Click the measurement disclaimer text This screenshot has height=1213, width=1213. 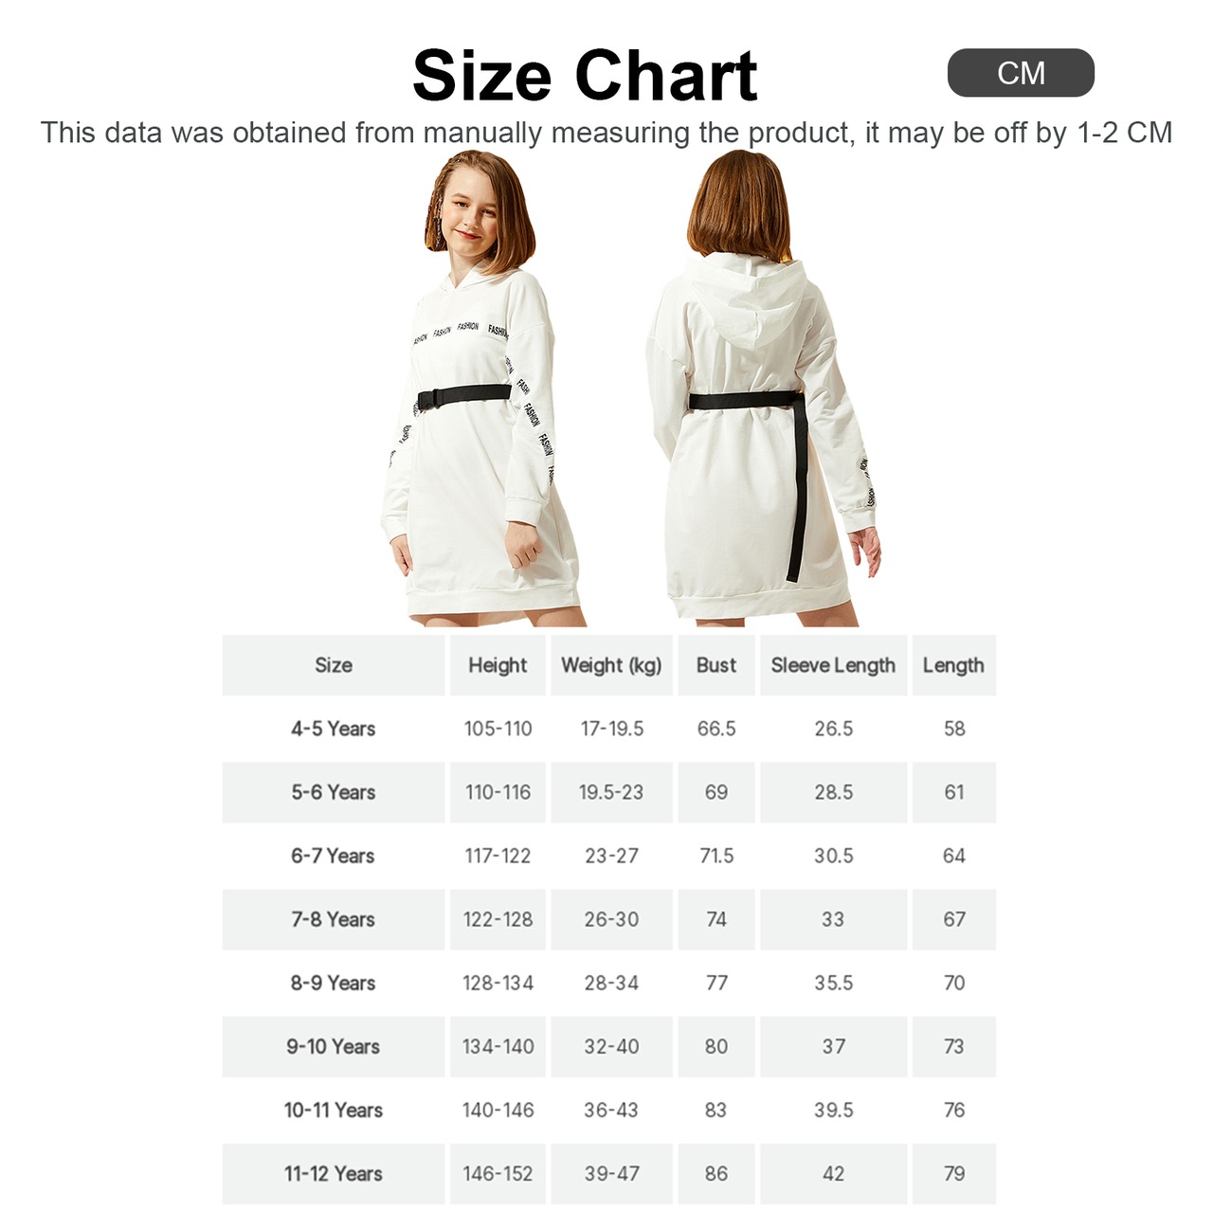[606, 133]
